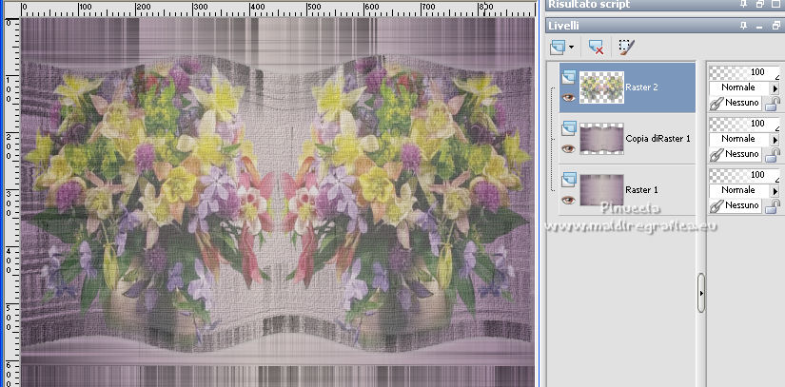The image size is (785, 387).
Task: Select the Raster 2 layer name
Action: [x=641, y=87]
